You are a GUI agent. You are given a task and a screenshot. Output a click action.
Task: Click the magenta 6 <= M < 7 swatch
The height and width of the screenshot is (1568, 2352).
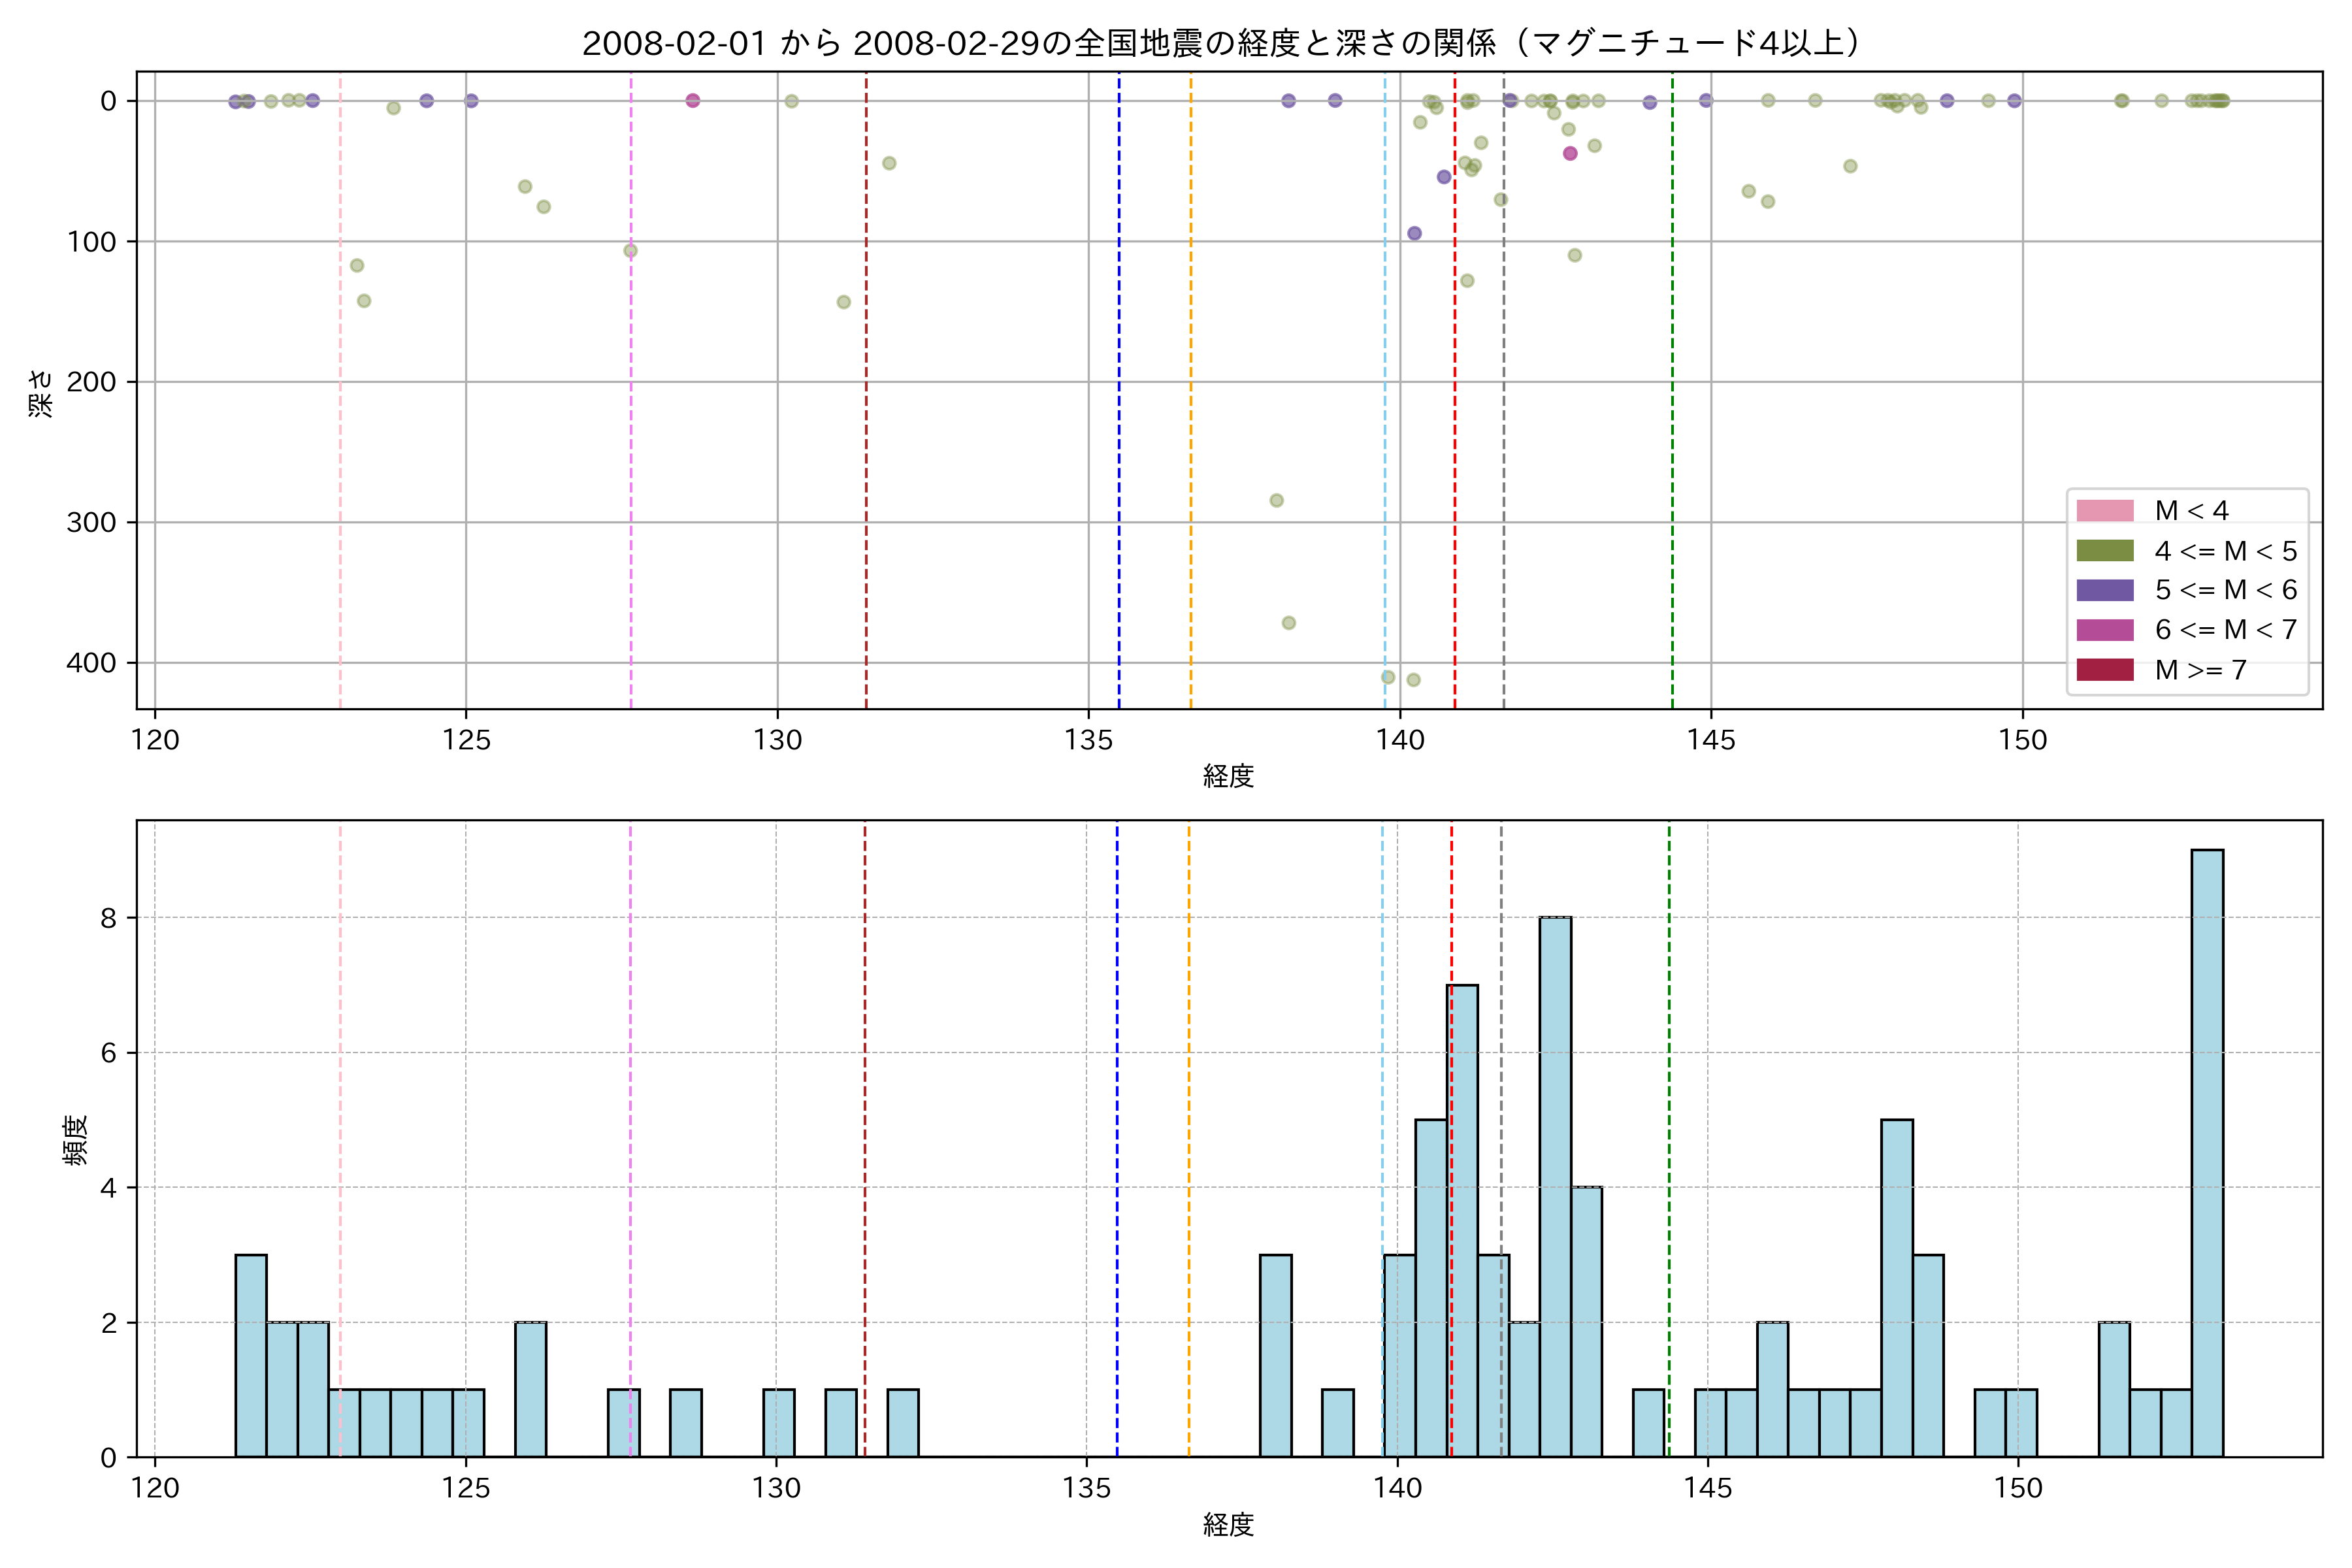pyautogui.click(x=2104, y=630)
